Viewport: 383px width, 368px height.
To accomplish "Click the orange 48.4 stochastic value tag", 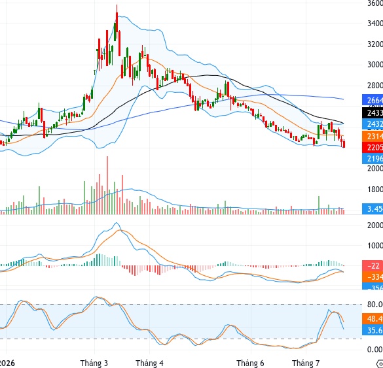I will tap(373, 319).
